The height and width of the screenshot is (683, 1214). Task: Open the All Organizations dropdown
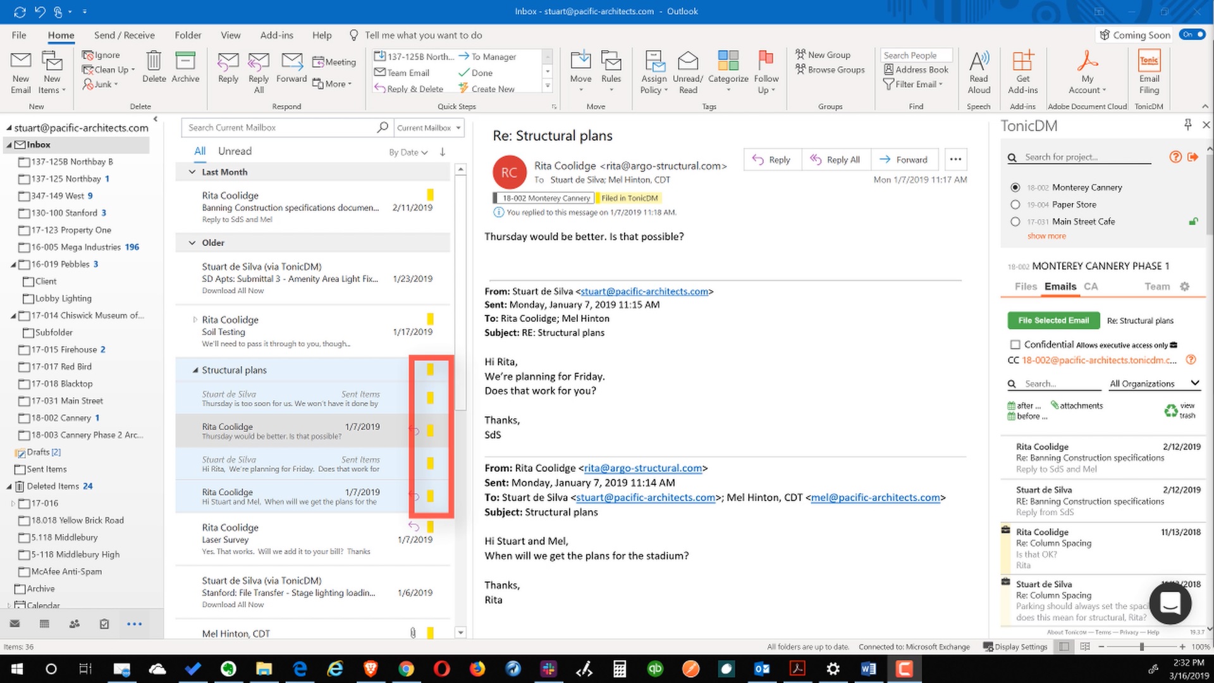[x=1154, y=383]
